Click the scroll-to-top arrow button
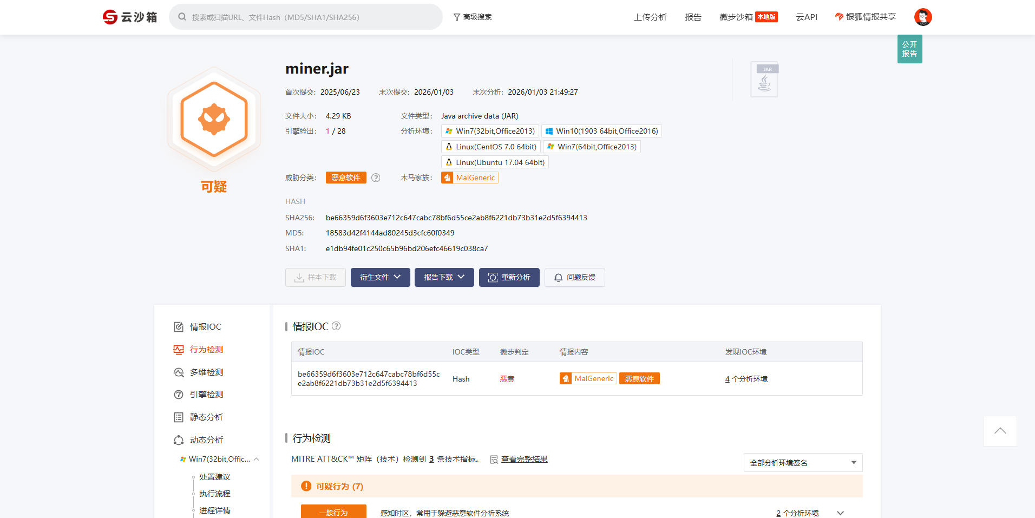The height and width of the screenshot is (518, 1035). point(1000,431)
